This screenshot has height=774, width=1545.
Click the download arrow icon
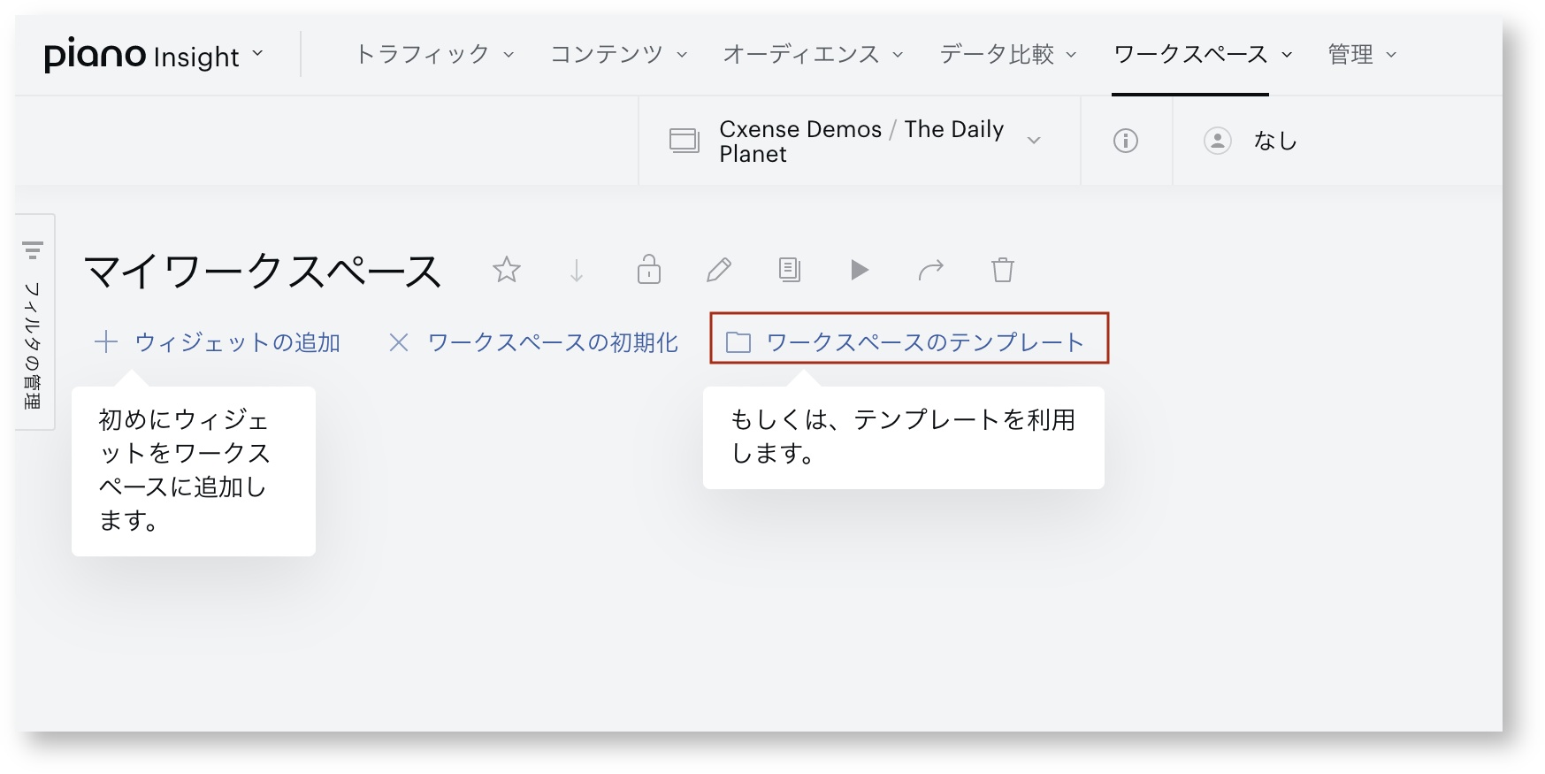[x=577, y=270]
